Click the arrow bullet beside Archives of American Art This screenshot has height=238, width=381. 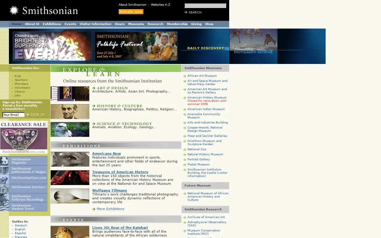[185, 217]
